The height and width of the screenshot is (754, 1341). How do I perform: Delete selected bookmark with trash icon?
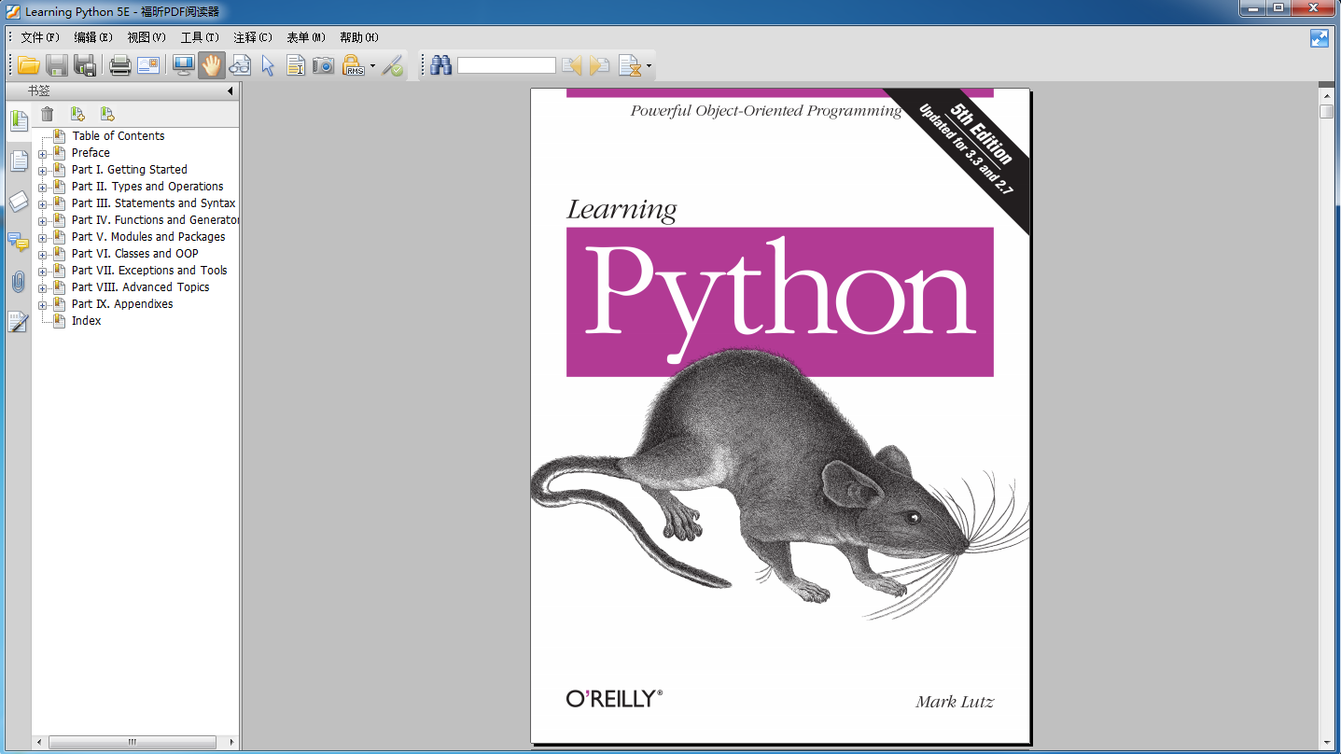click(48, 113)
